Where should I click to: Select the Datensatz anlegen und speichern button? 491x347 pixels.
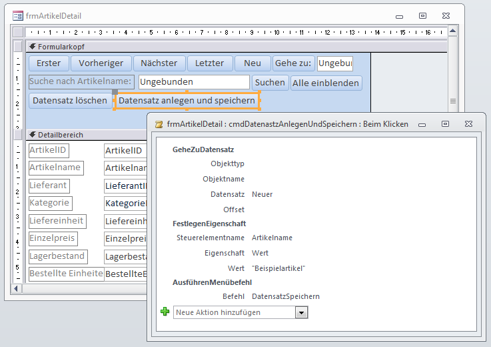point(187,101)
